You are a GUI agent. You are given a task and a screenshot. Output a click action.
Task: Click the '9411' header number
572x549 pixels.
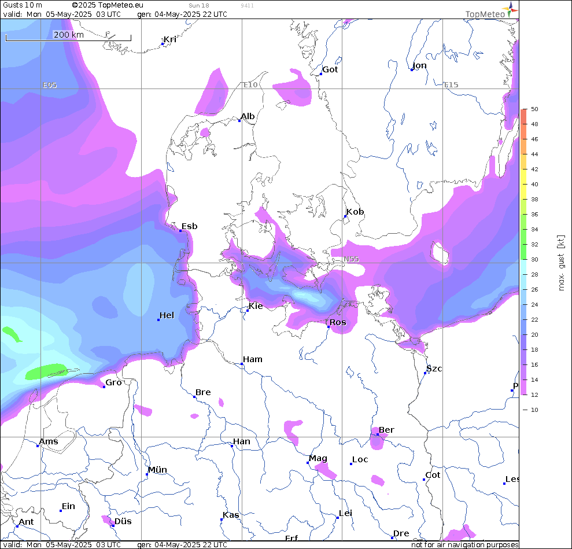(x=247, y=5)
